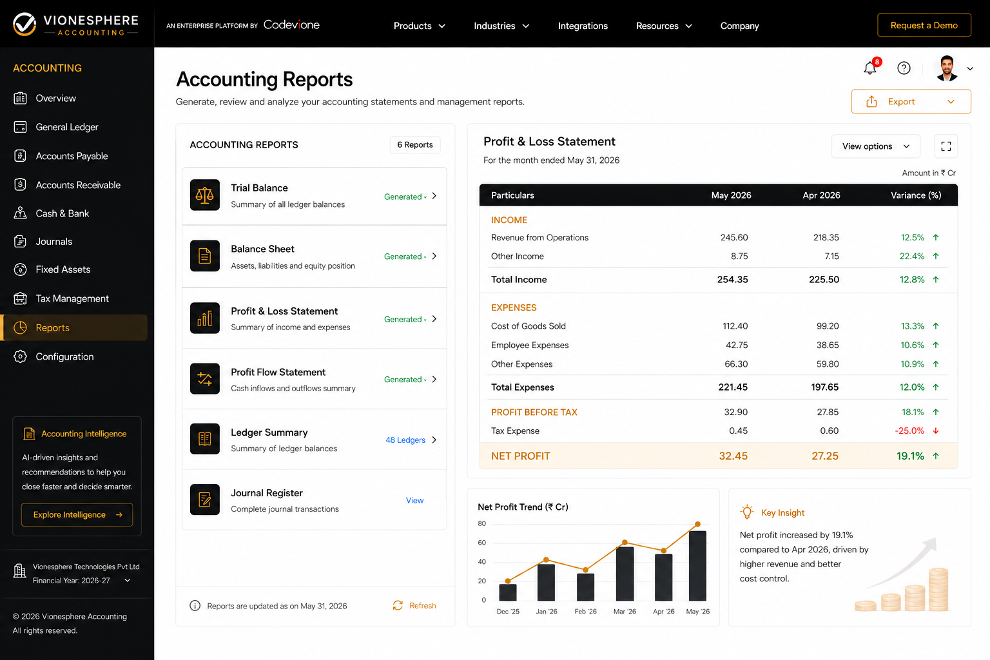
Task: Open the Trial Balance row arrow
Action: [434, 196]
